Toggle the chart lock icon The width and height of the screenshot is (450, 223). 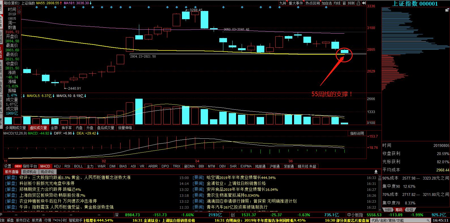coord(358,3)
